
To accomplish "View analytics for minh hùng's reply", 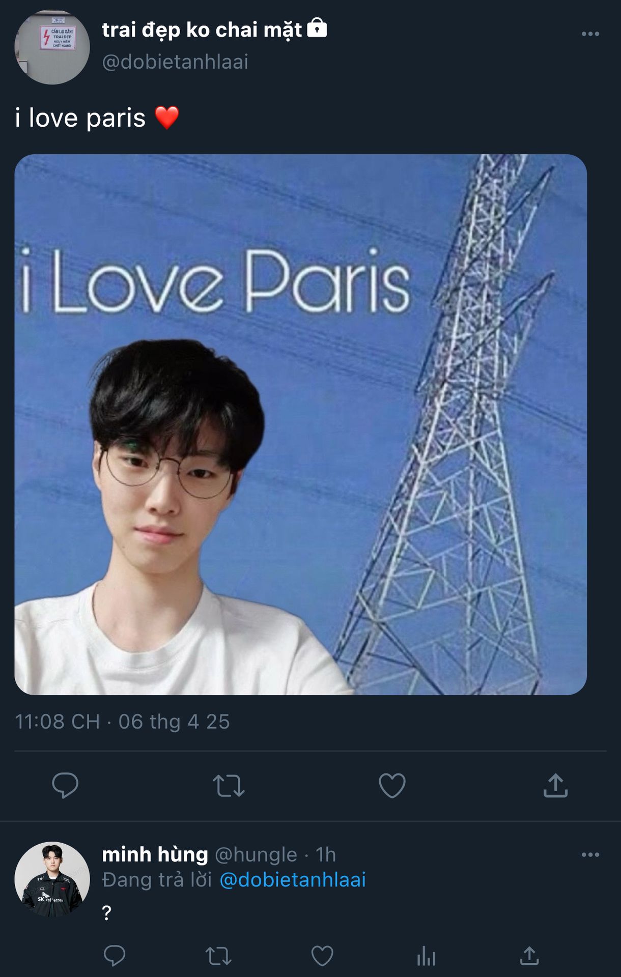I will (426, 956).
